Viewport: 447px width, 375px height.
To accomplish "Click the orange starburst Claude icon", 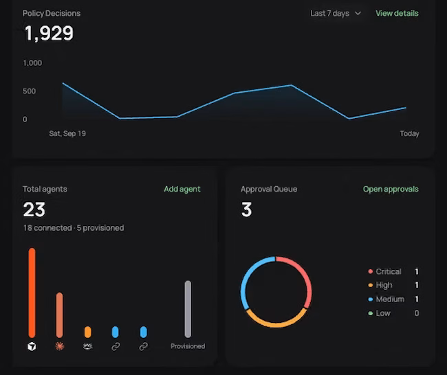I will (x=60, y=346).
